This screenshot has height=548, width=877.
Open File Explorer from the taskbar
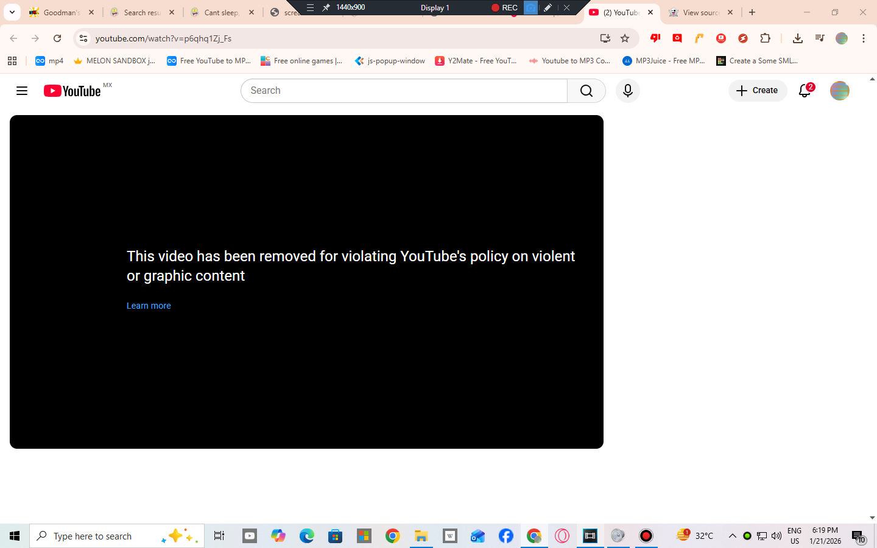421,536
